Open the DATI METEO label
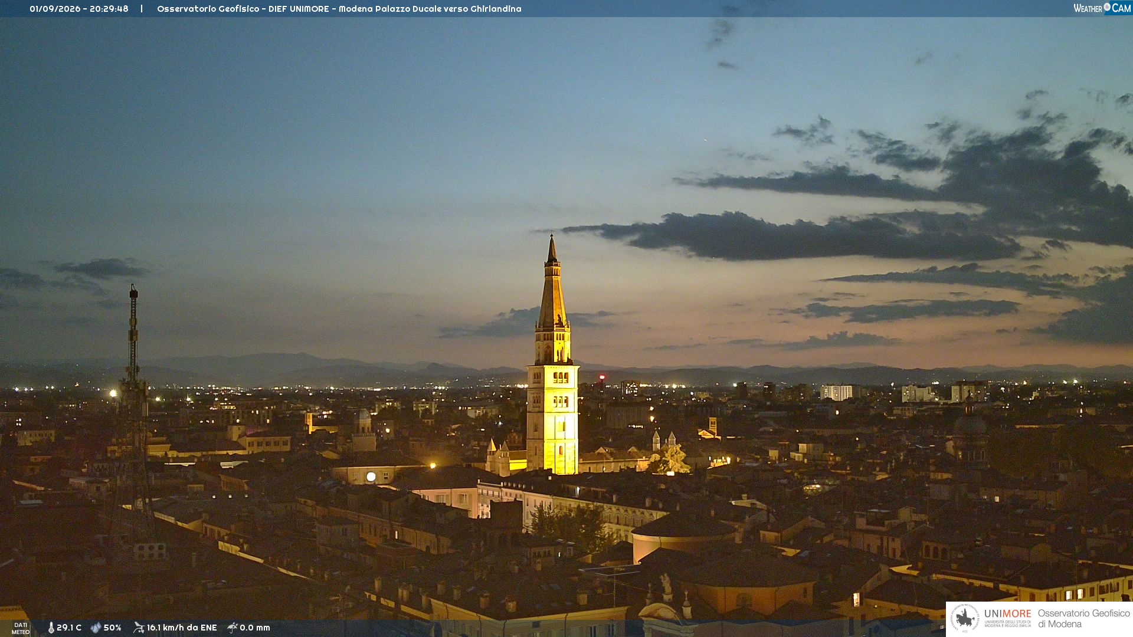The width and height of the screenshot is (1133, 637). 21,628
